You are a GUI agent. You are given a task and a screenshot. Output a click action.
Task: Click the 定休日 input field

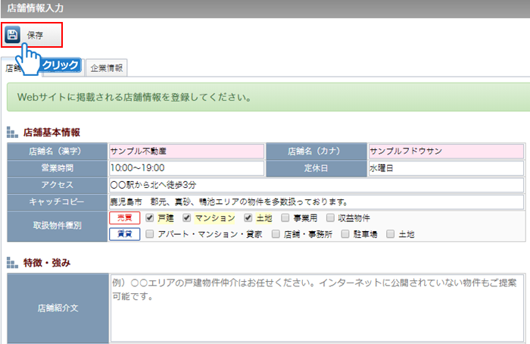pos(444,167)
